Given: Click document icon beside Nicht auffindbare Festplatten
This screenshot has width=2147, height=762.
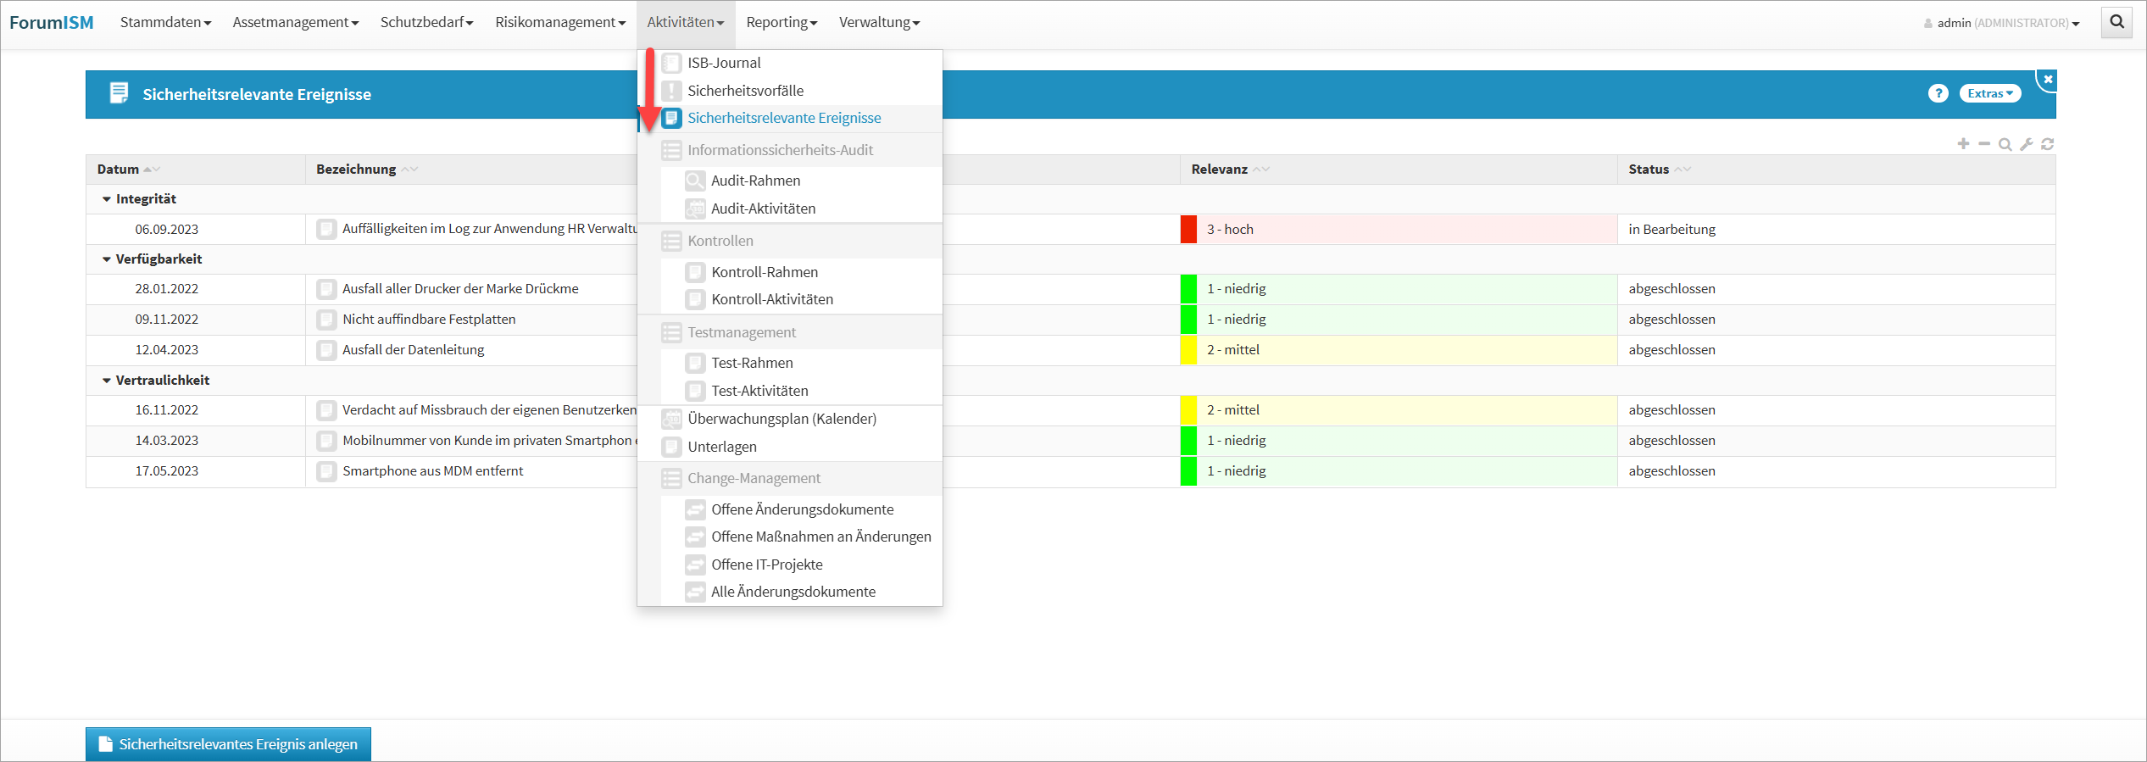Looking at the screenshot, I should pyautogui.click(x=326, y=320).
